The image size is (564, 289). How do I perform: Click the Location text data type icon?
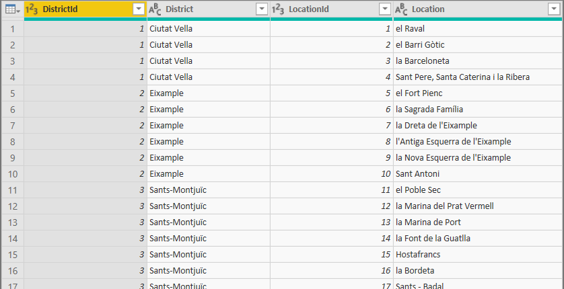click(x=401, y=9)
